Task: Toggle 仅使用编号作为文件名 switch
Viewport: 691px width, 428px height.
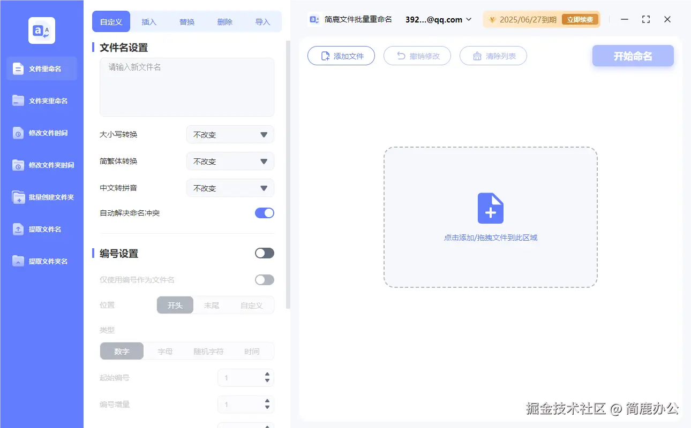Action: pos(264,279)
